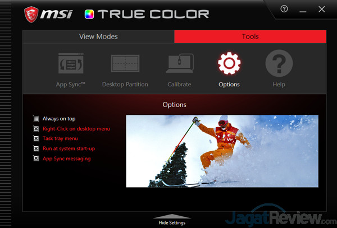Click the TRUE COLOR title text

point(153,15)
